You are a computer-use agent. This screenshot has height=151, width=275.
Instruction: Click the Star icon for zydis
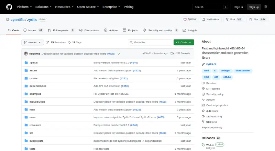click(x=251, y=19)
